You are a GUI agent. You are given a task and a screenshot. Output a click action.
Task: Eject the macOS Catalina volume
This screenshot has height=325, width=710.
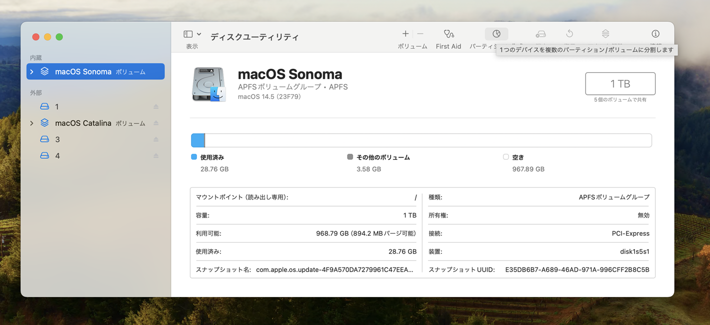(x=156, y=123)
